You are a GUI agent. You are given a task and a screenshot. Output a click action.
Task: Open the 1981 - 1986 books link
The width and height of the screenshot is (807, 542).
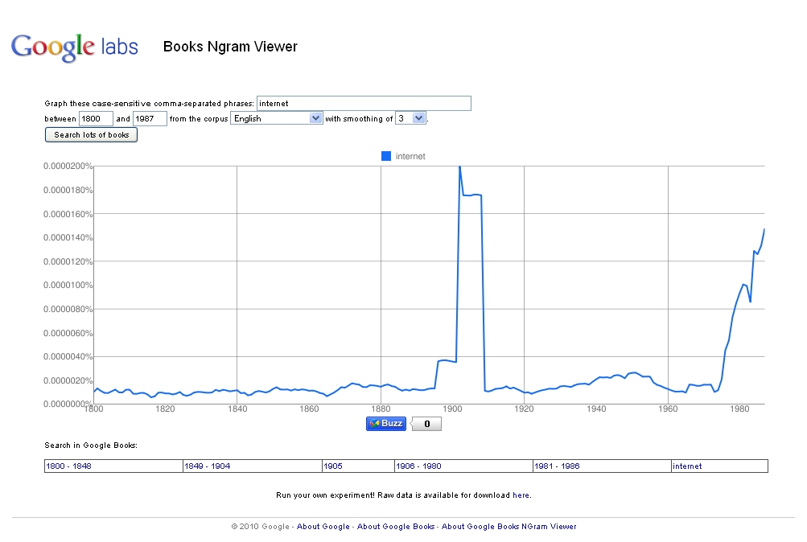pos(556,466)
